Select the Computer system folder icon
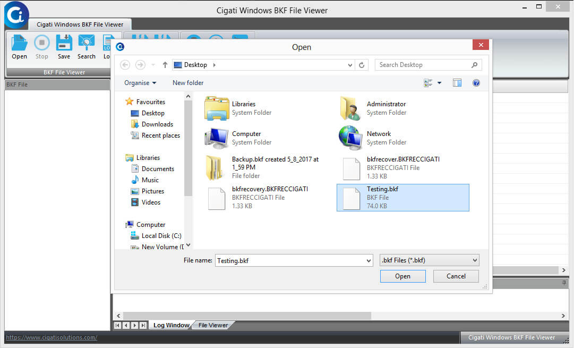The height and width of the screenshot is (348, 574). point(216,138)
